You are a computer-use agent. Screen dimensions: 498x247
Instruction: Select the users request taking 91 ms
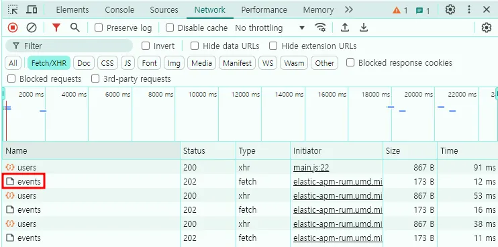point(250,167)
